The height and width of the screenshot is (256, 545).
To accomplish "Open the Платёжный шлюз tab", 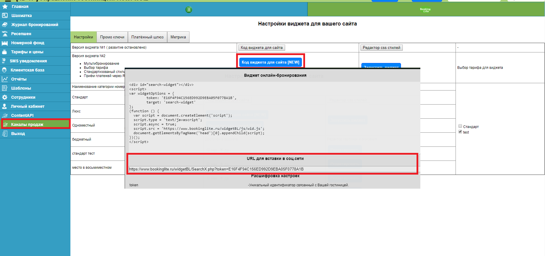I will click(x=147, y=37).
